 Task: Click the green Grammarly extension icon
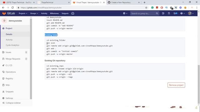tap(152, 7)
